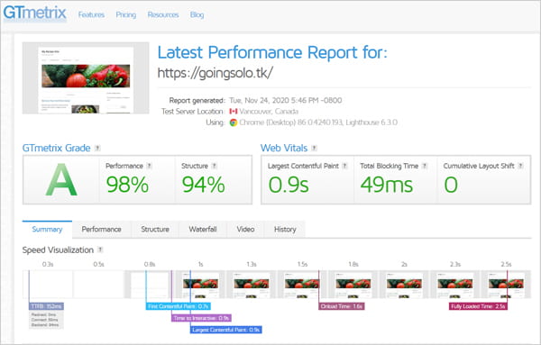The width and height of the screenshot is (541, 345).
Task: Click help icon next to Web Vitals
Action: tap(314, 148)
